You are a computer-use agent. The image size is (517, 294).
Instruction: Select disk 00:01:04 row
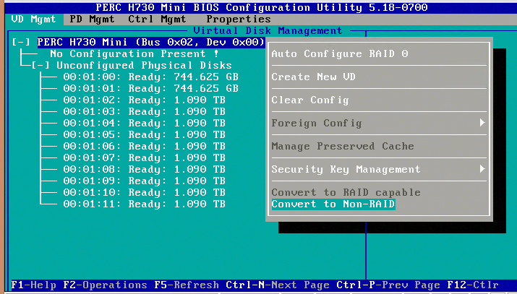(x=144, y=123)
